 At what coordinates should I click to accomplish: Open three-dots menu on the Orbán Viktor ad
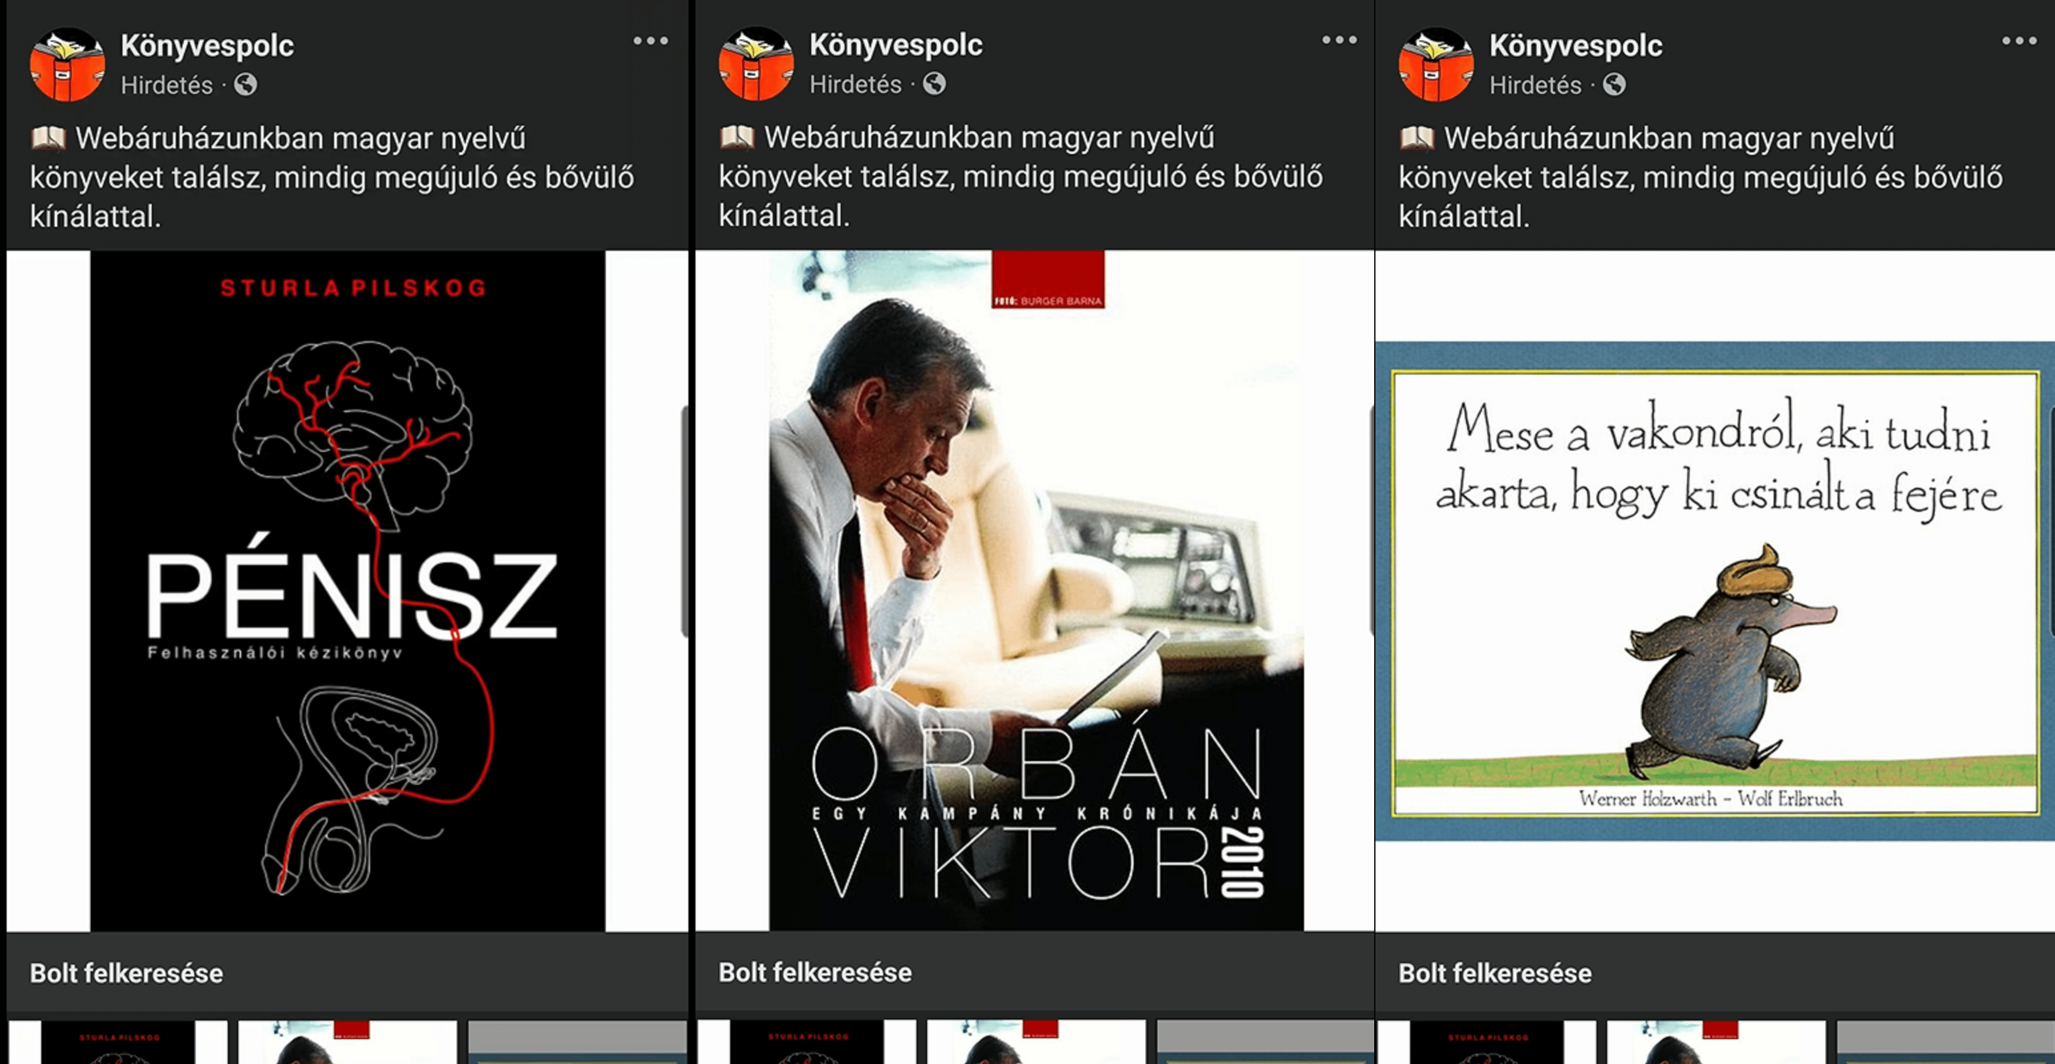click(1339, 40)
